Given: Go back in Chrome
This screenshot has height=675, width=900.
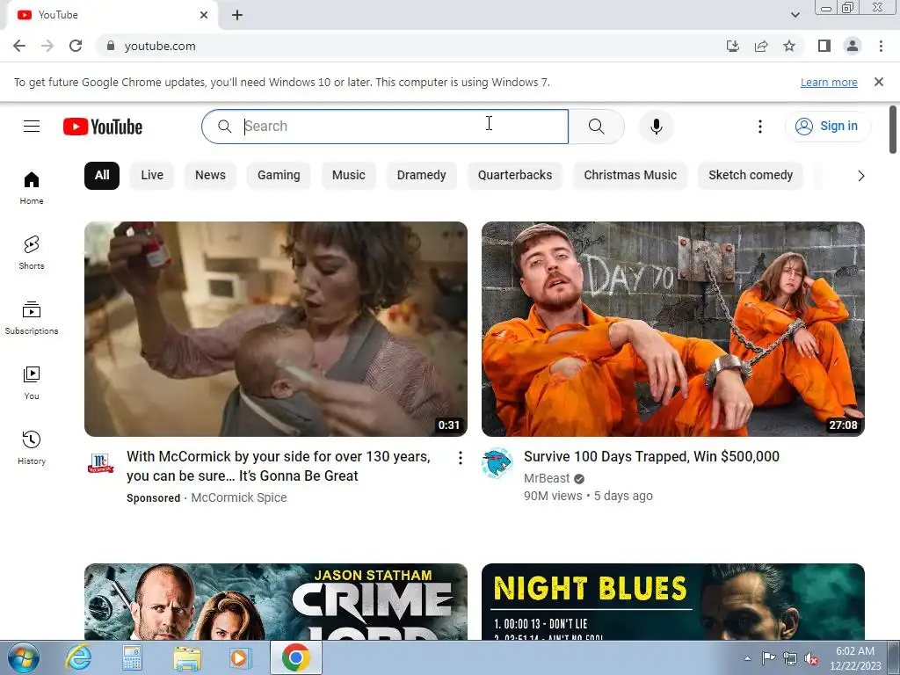Looking at the screenshot, I should (x=19, y=46).
